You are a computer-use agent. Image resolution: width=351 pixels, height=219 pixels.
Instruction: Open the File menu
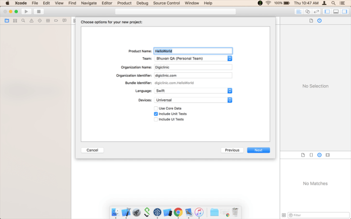[x=35, y=3]
